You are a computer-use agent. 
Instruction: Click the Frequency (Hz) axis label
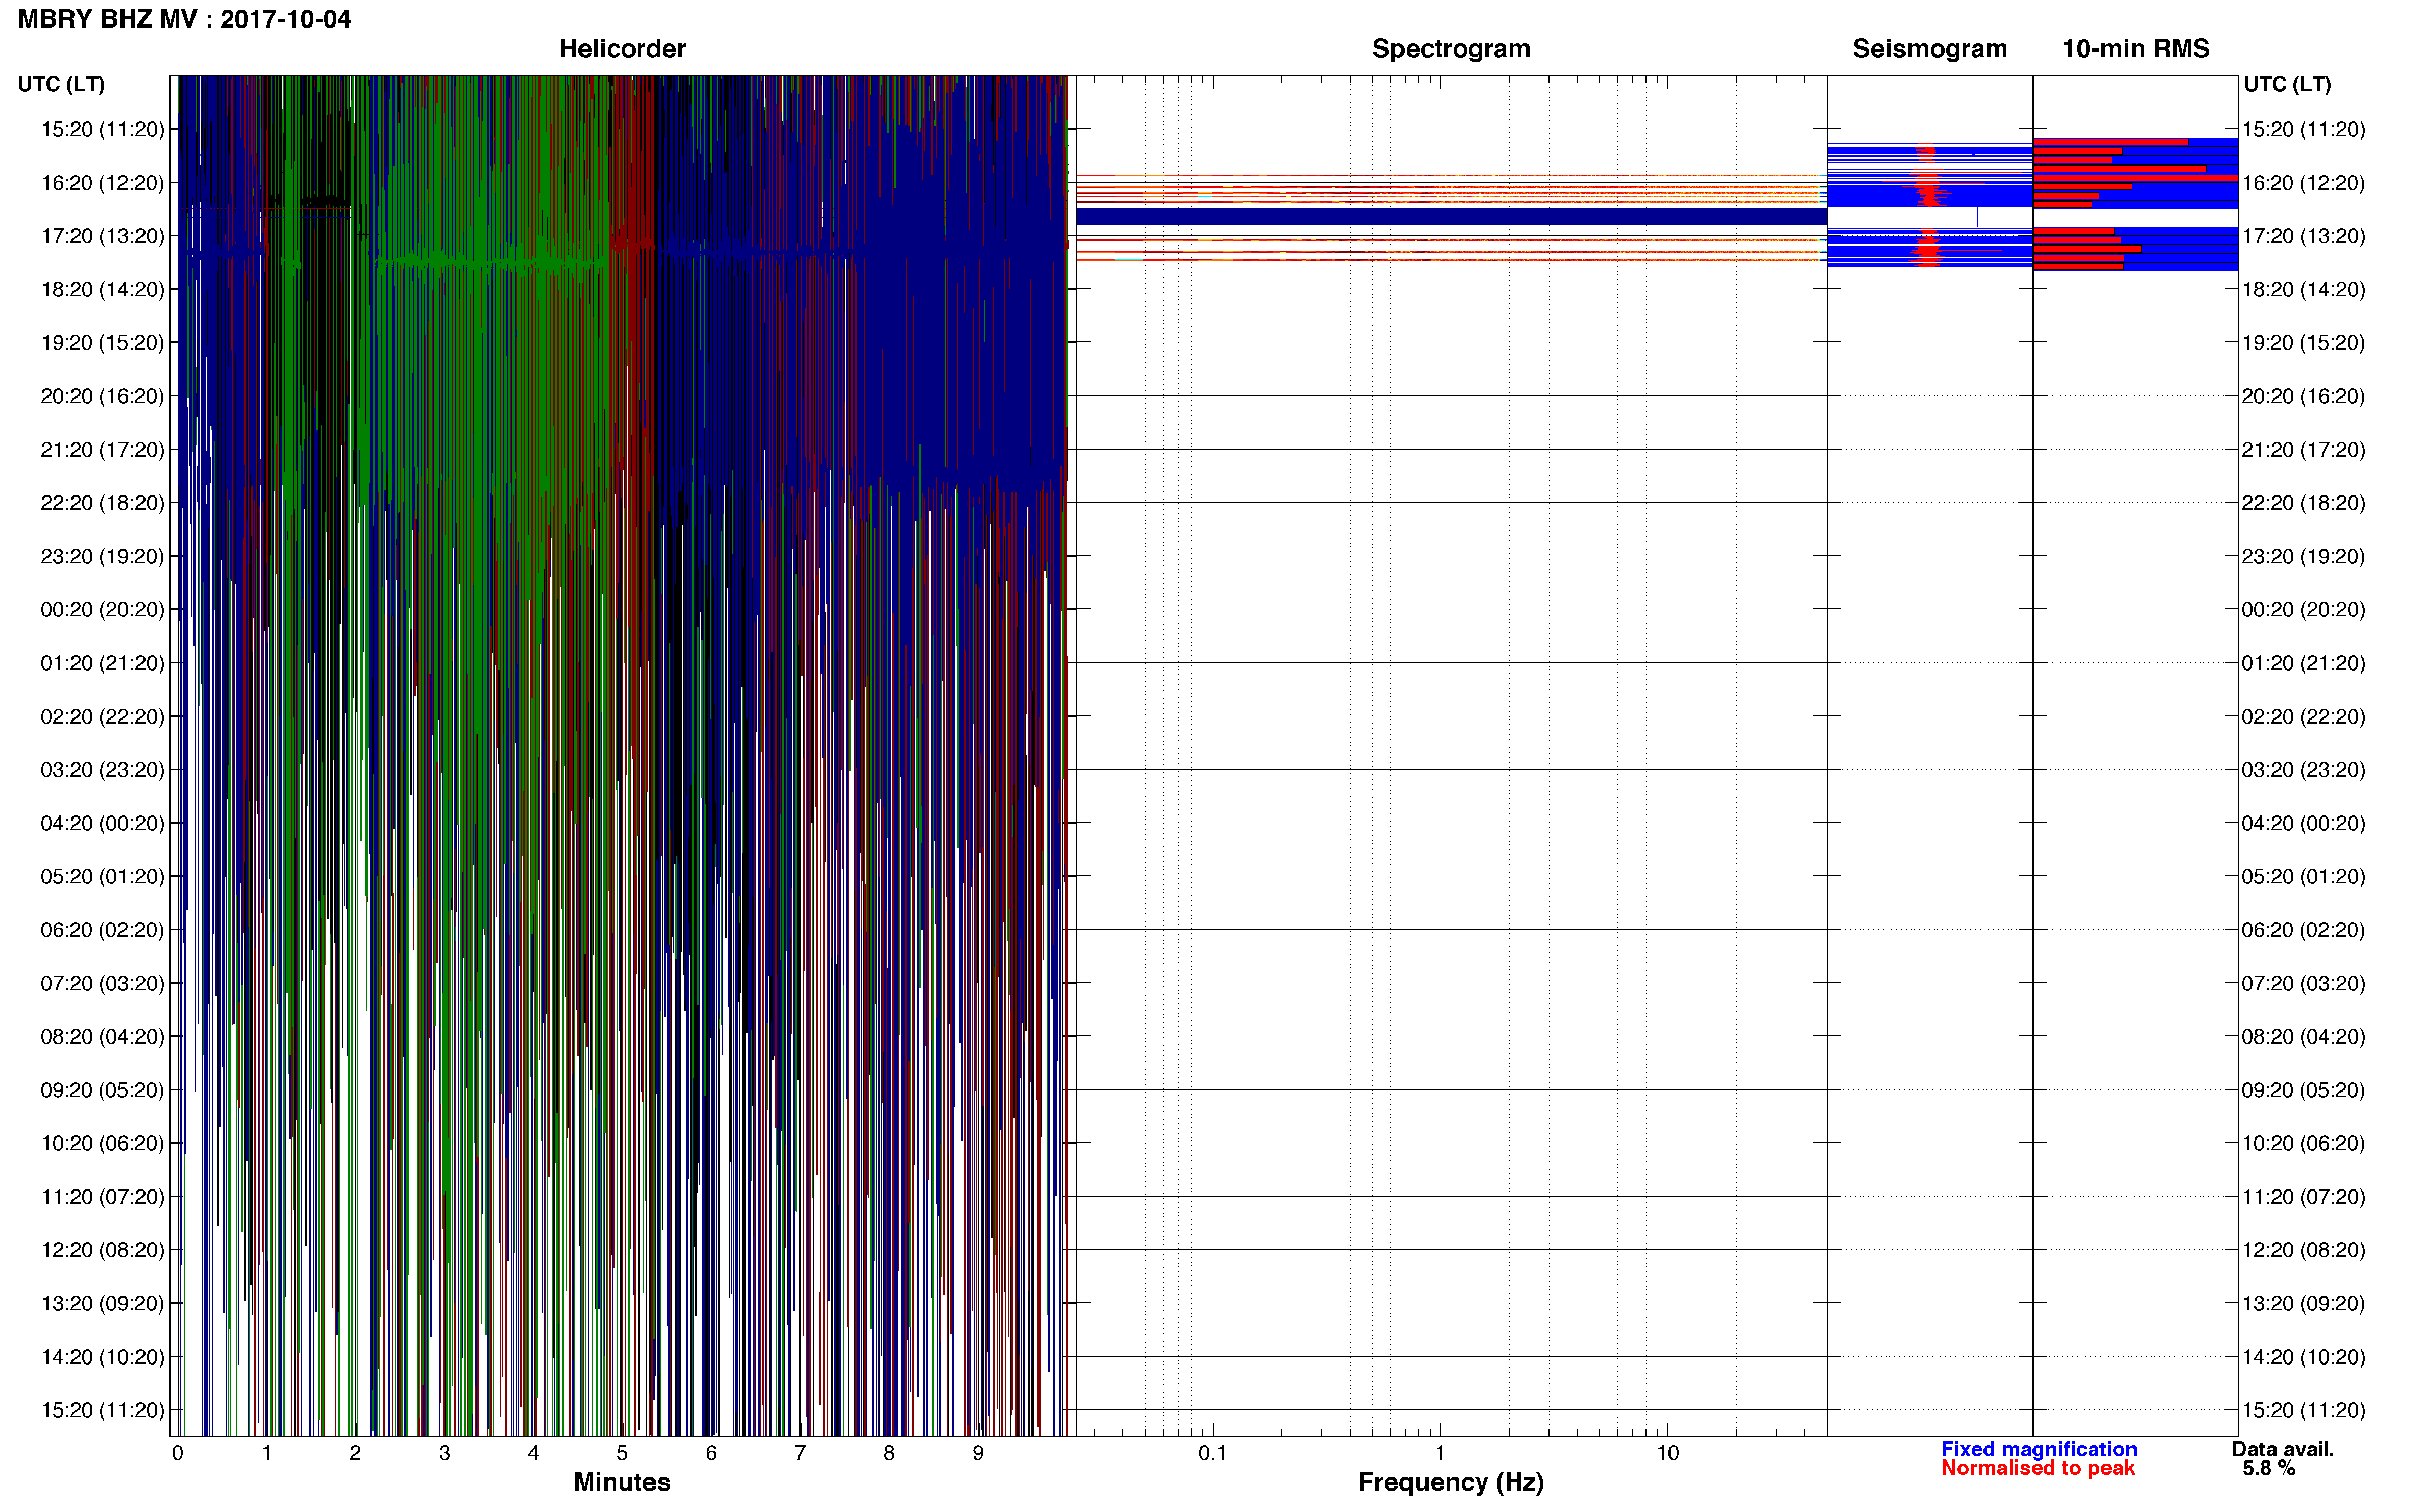point(1450,1482)
